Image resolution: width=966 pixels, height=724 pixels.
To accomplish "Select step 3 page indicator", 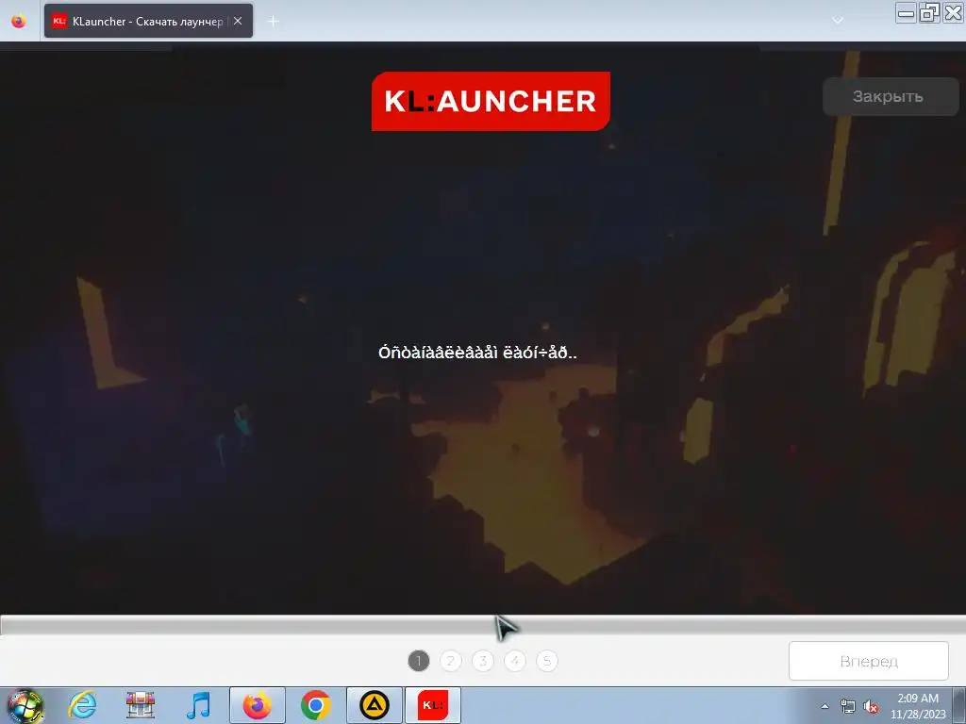I will click(483, 661).
